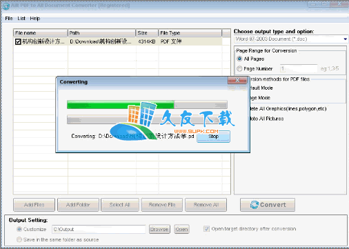Open the List menu
349x249 pixels.
pos(21,19)
